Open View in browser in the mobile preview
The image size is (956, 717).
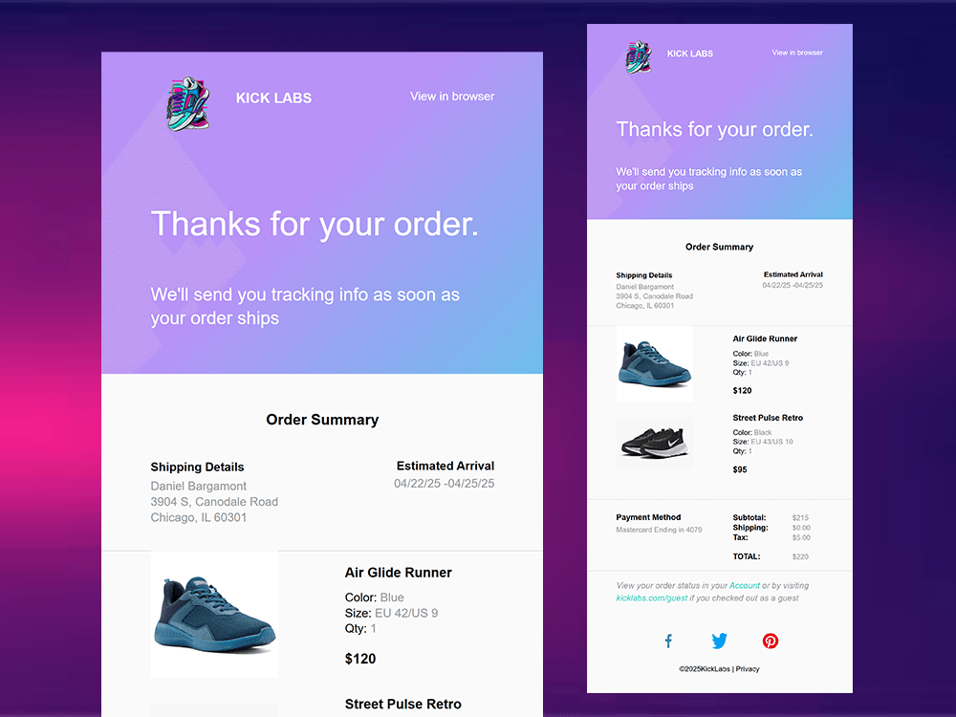(x=797, y=53)
